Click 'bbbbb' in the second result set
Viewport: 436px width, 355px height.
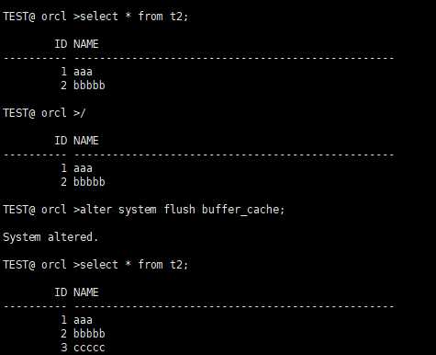[89, 182]
